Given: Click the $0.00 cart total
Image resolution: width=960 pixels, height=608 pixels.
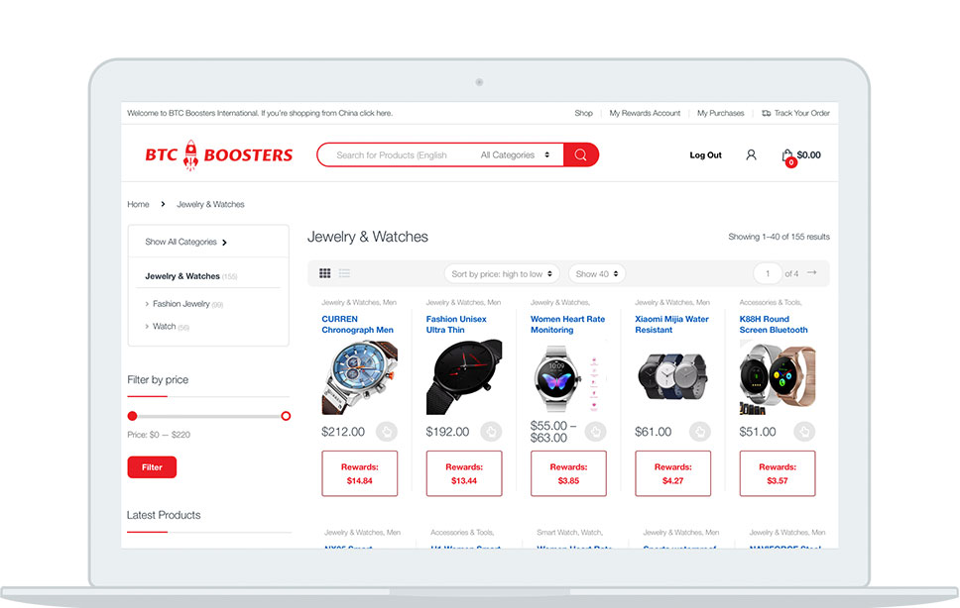Looking at the screenshot, I should pyautogui.click(x=809, y=155).
